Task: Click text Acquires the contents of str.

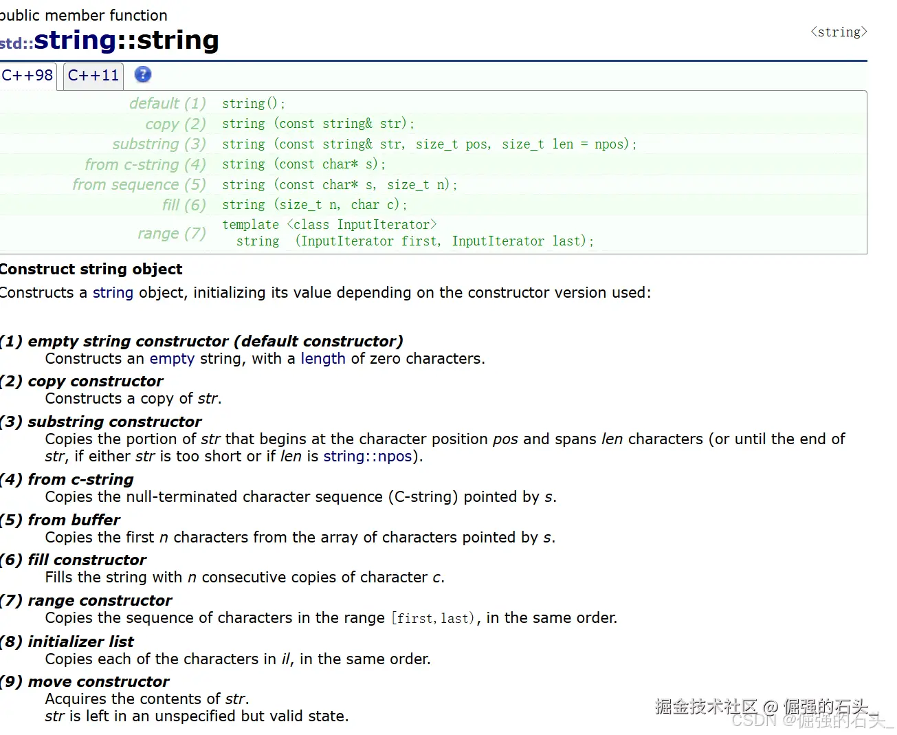Action: 147,699
